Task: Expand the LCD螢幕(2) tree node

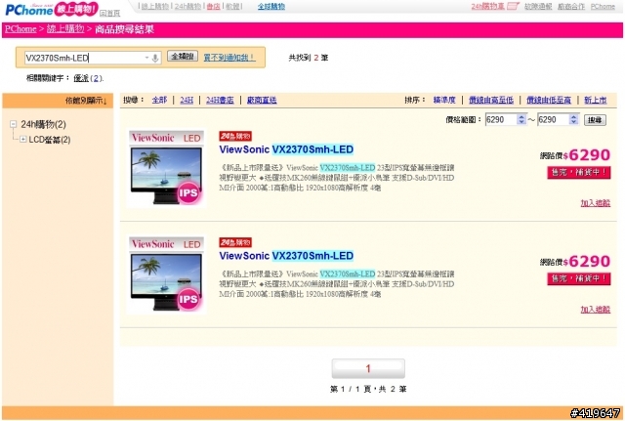Action: 23,139
